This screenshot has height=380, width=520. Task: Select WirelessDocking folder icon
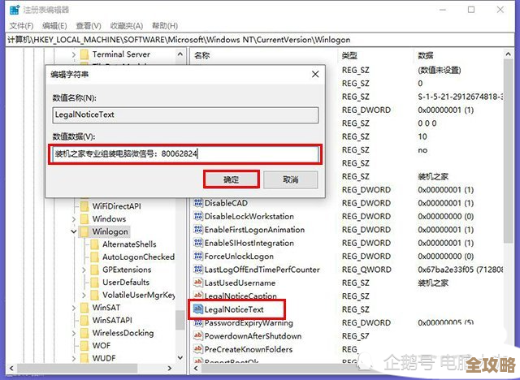84,333
